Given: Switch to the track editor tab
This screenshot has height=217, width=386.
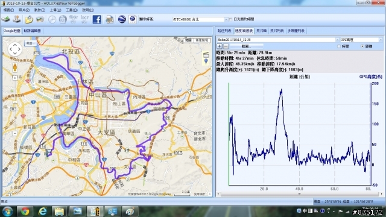Looking at the screenshot, I should (x=32, y=31).
